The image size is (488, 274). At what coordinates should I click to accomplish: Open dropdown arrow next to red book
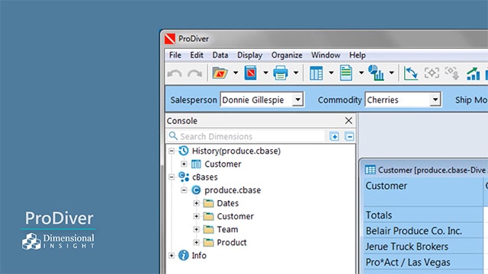pos(265,73)
